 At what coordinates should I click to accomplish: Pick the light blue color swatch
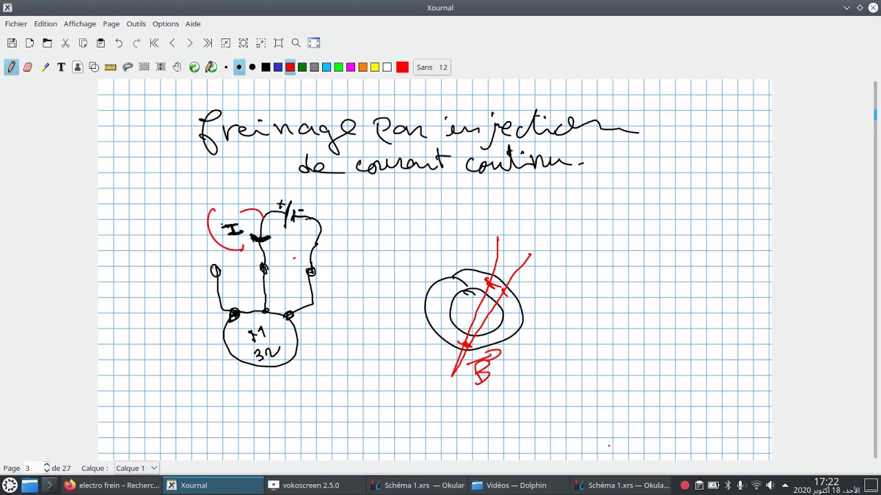326,67
